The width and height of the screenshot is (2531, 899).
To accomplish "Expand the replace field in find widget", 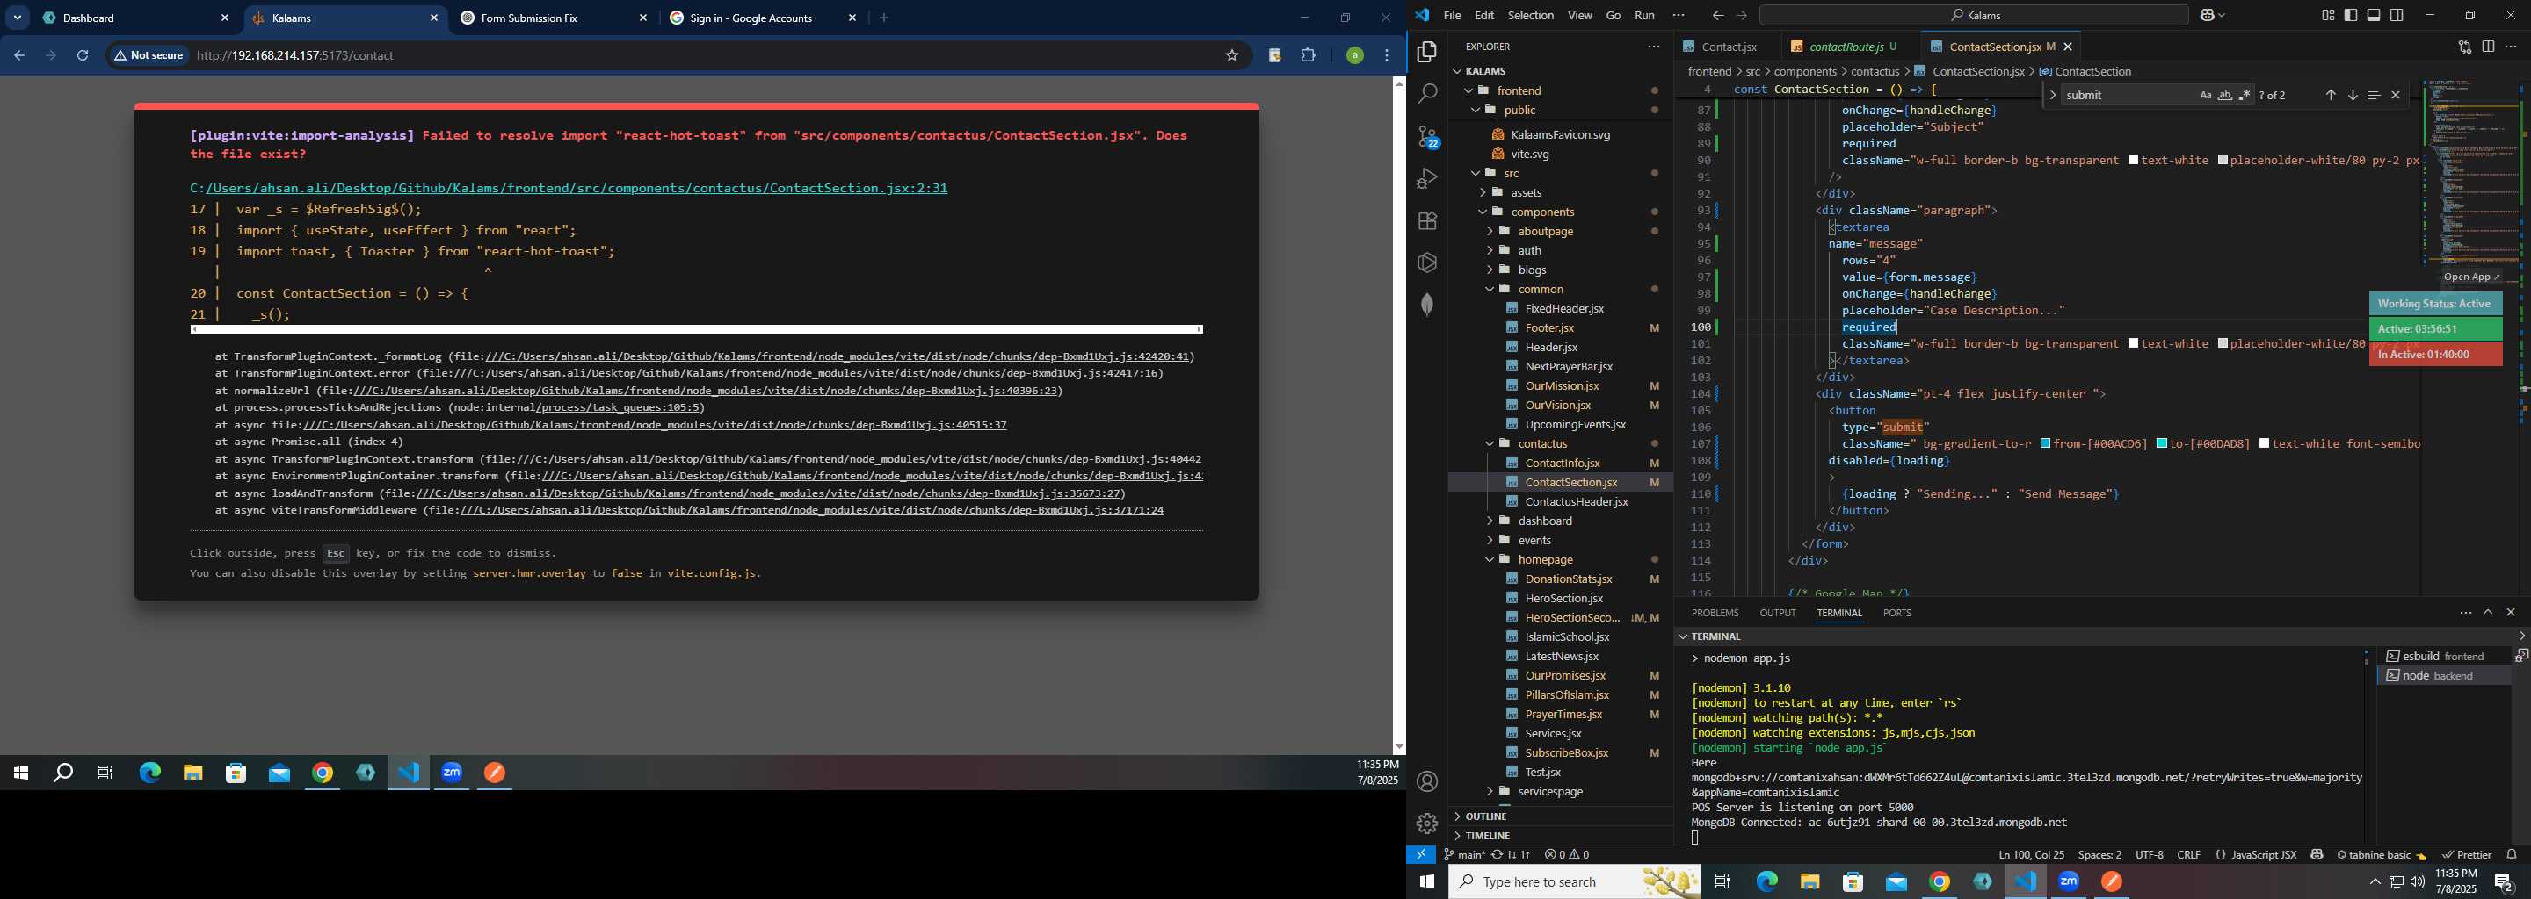I will point(2053,95).
